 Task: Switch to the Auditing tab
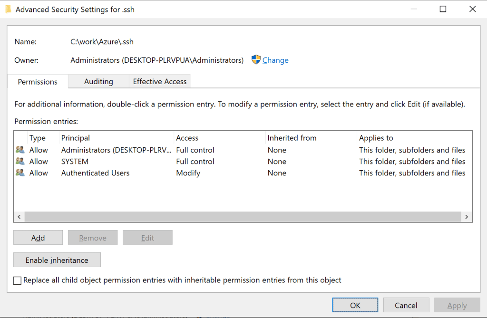[x=98, y=81]
